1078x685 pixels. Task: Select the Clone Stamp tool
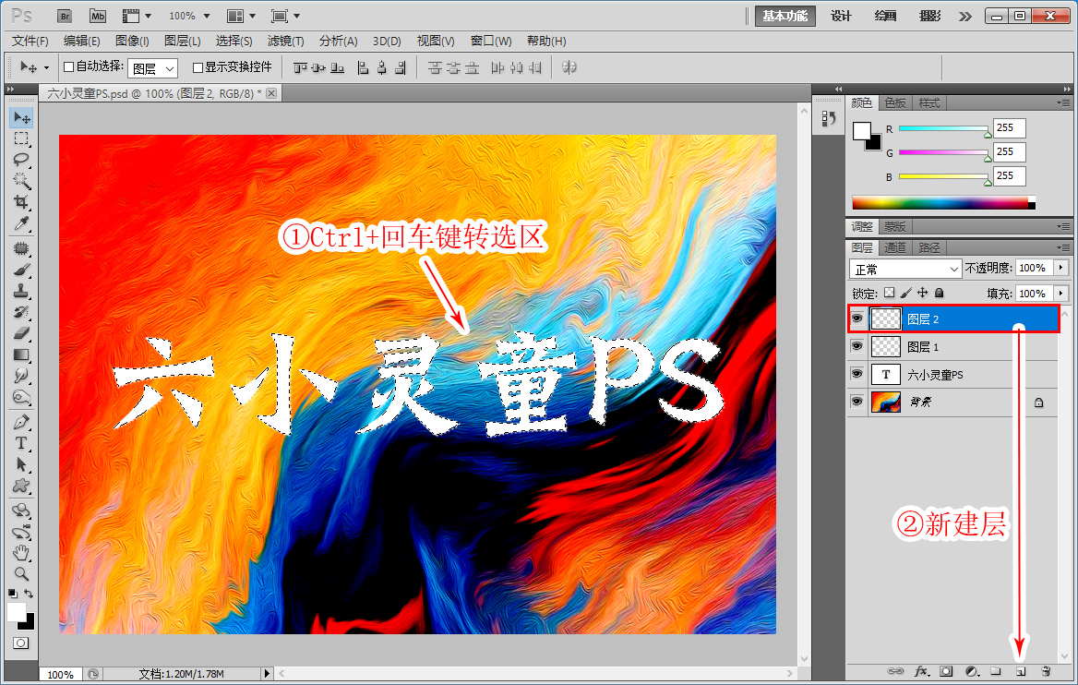(x=21, y=291)
